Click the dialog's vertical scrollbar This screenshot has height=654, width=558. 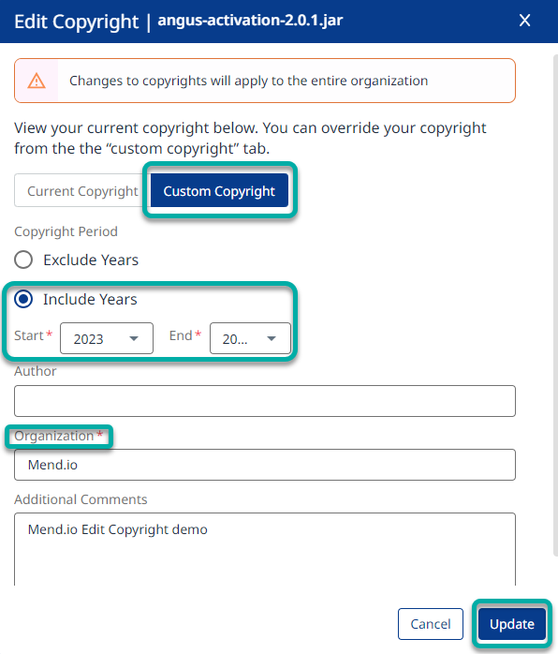point(555,305)
